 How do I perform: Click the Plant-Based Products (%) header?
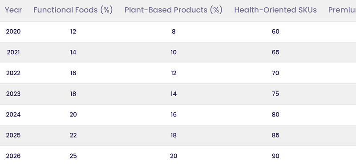pyautogui.click(x=174, y=10)
